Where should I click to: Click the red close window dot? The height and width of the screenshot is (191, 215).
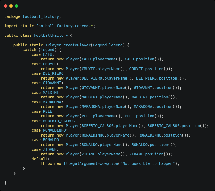6,6
